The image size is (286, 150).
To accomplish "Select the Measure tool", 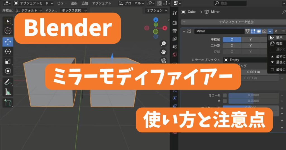I will pos(8,92).
